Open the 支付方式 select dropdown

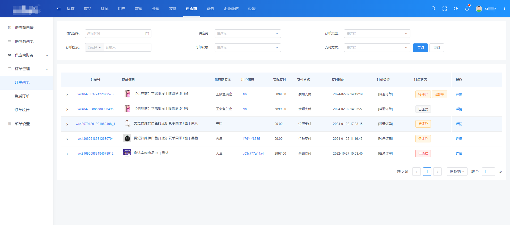point(377,48)
